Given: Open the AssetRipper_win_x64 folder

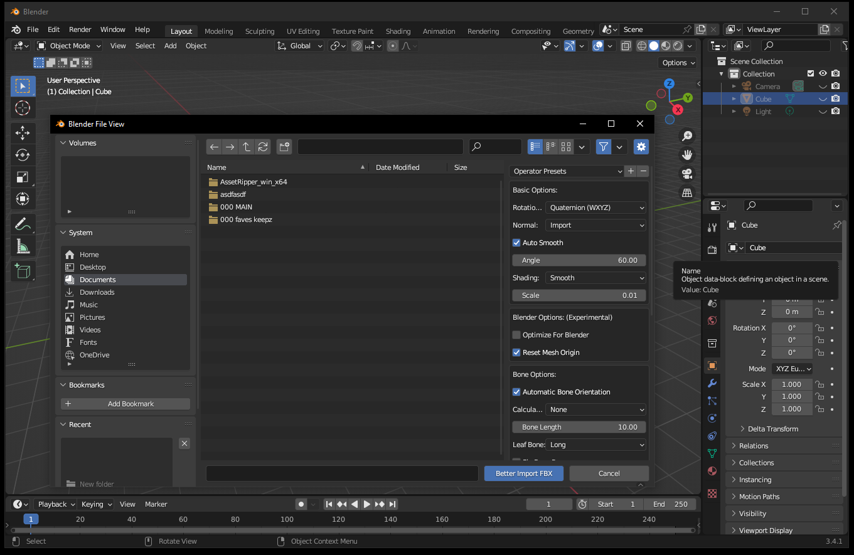Looking at the screenshot, I should (x=254, y=182).
